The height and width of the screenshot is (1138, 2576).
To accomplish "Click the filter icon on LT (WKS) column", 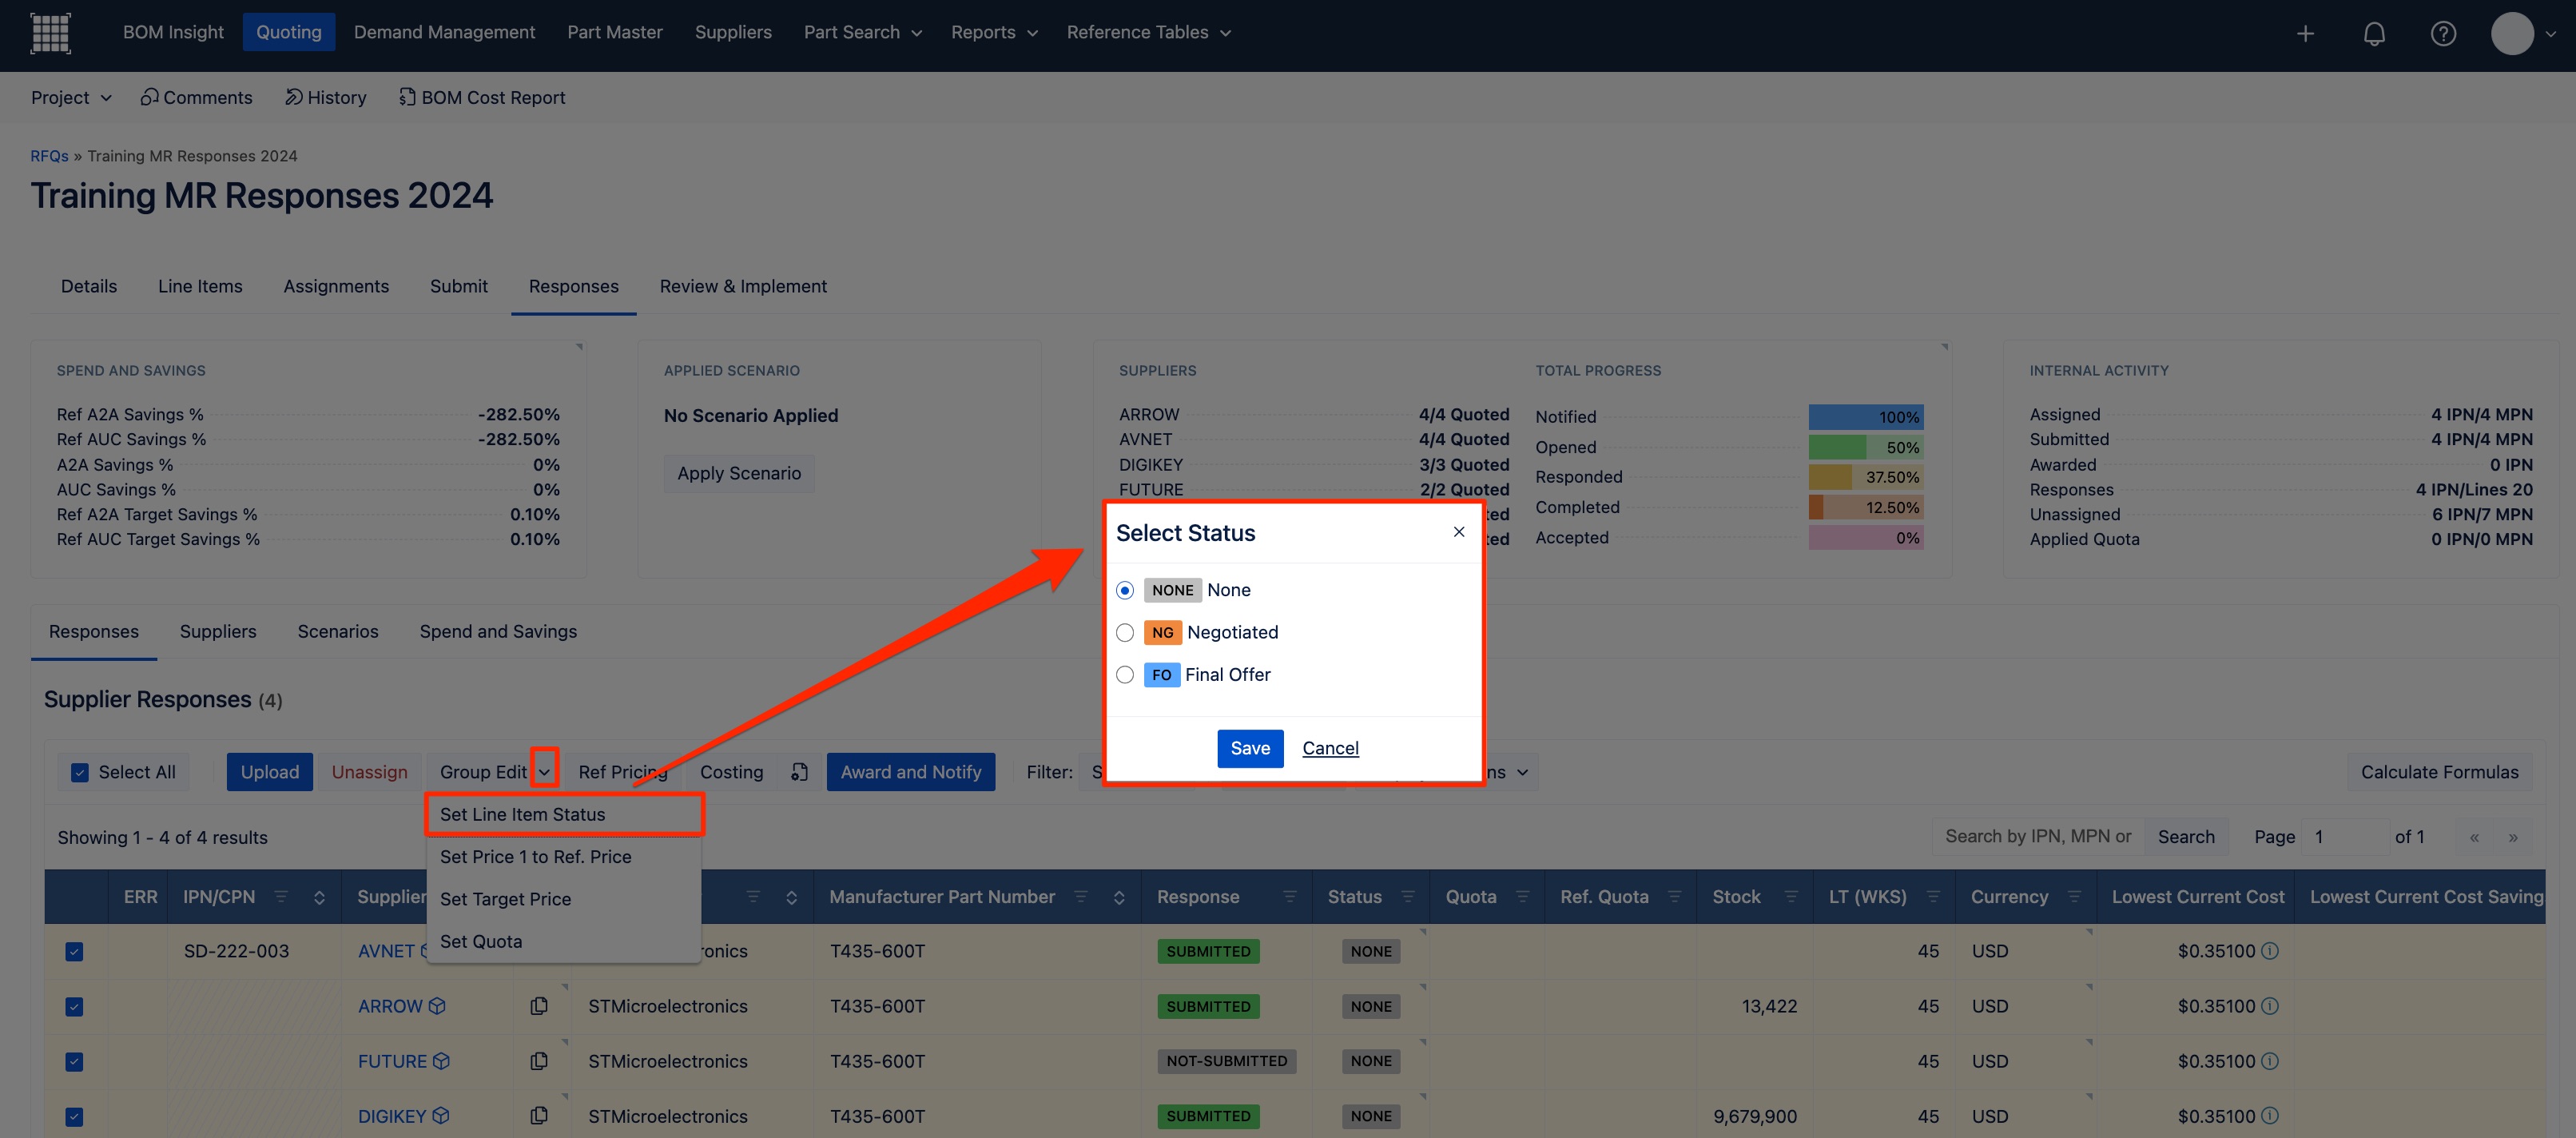I will 1933,897.
